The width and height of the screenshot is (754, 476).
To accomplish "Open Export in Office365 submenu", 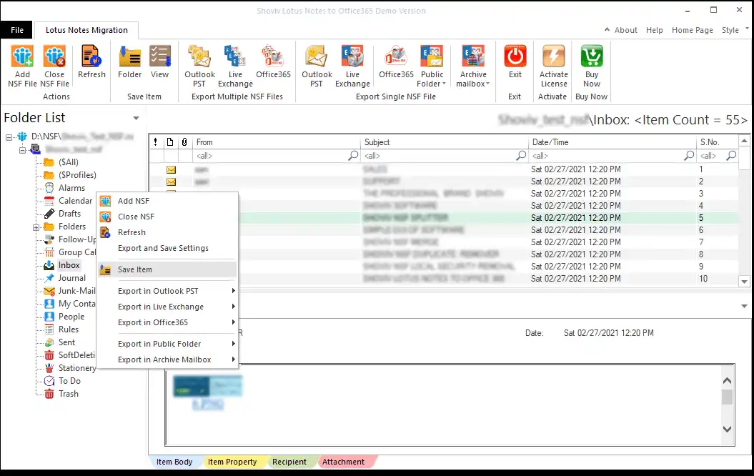I will (x=167, y=322).
